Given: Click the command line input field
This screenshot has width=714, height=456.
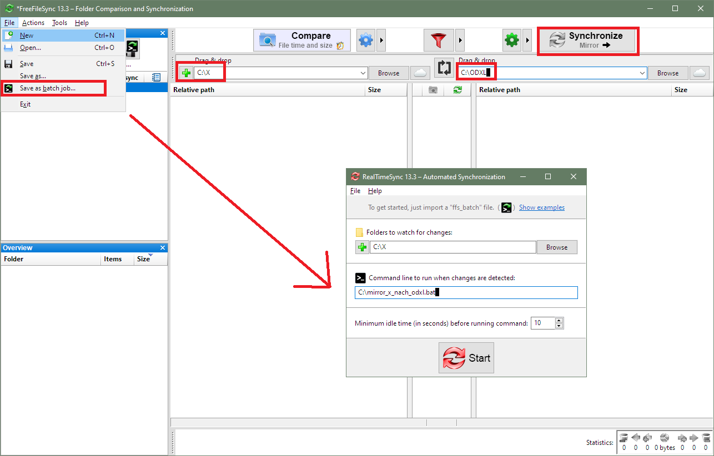Looking at the screenshot, I should pyautogui.click(x=466, y=292).
